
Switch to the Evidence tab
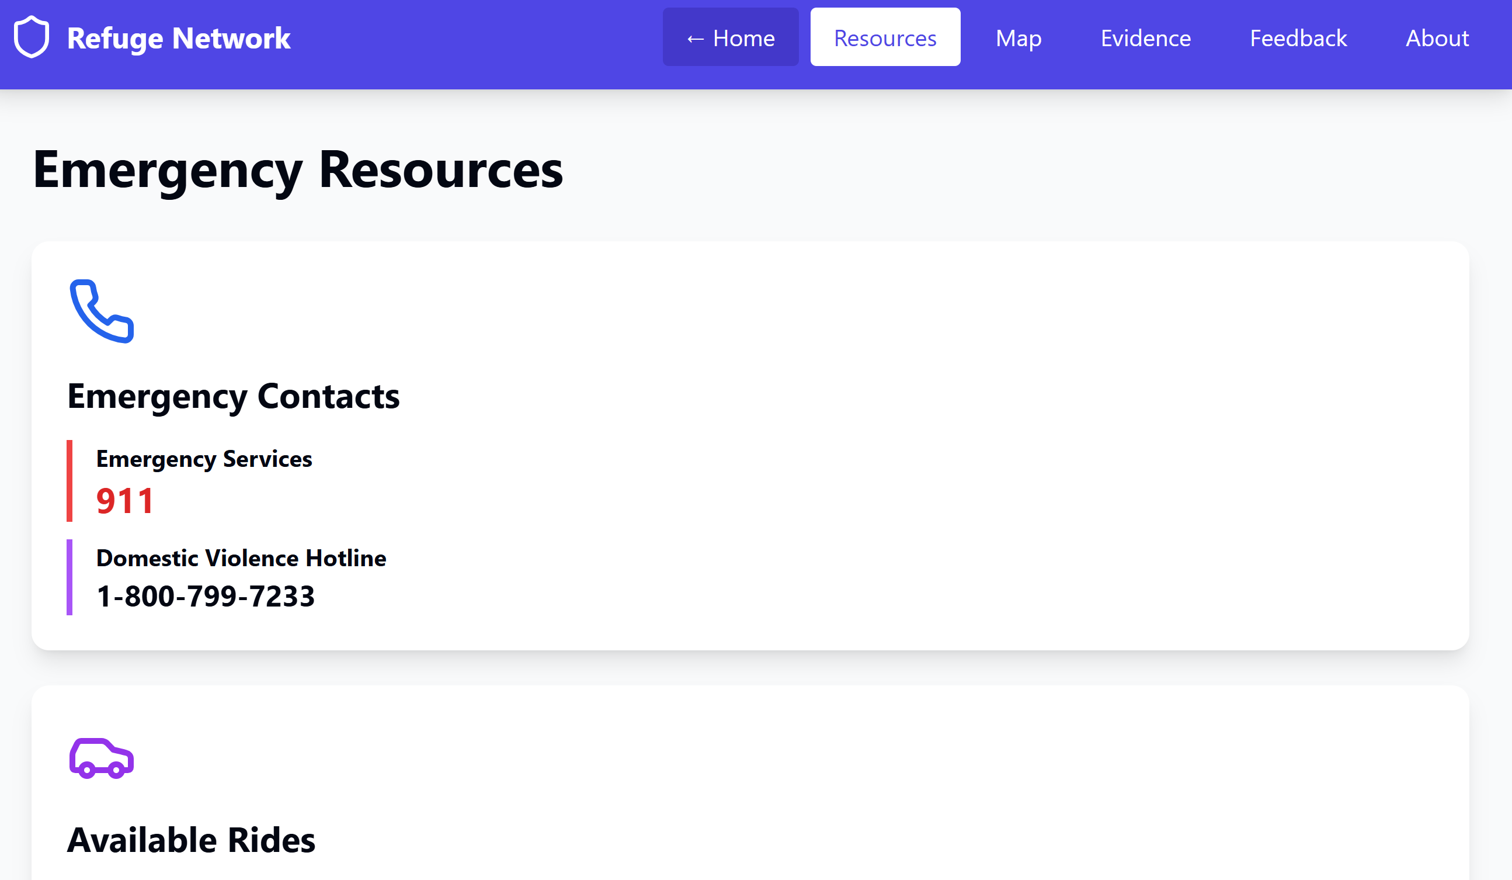click(x=1145, y=37)
